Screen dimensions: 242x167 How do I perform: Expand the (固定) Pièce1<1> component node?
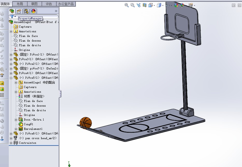click(11, 55)
